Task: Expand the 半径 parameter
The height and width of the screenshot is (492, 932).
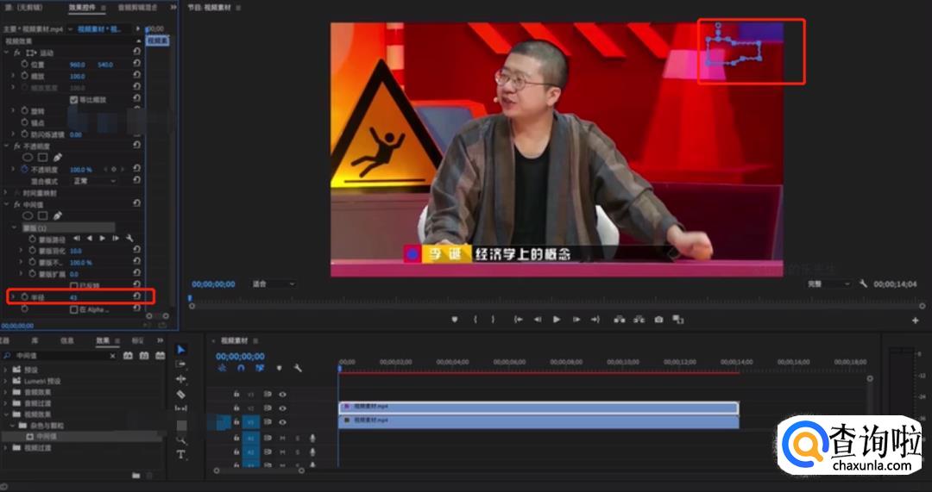Action: point(12,296)
